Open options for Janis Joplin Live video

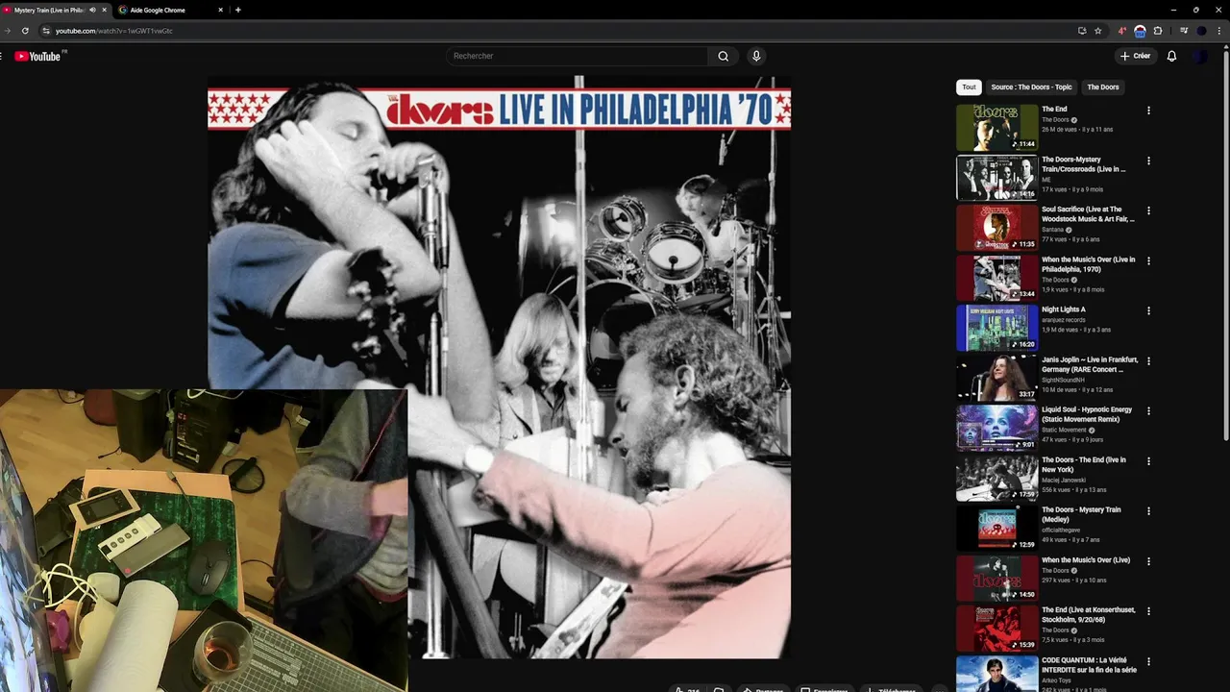tap(1148, 360)
